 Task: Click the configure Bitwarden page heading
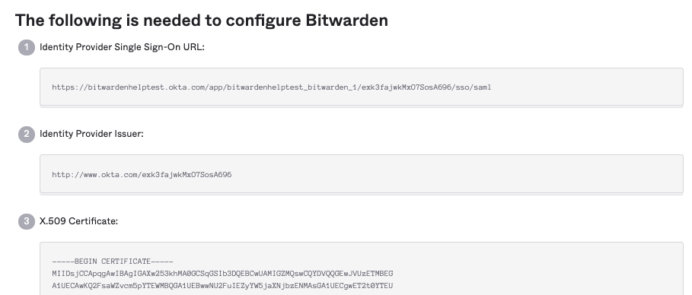[x=202, y=21]
